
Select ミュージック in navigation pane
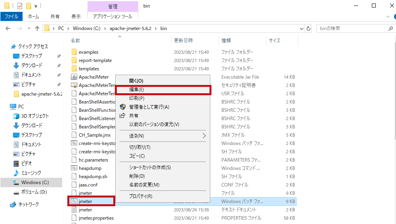[31, 173]
